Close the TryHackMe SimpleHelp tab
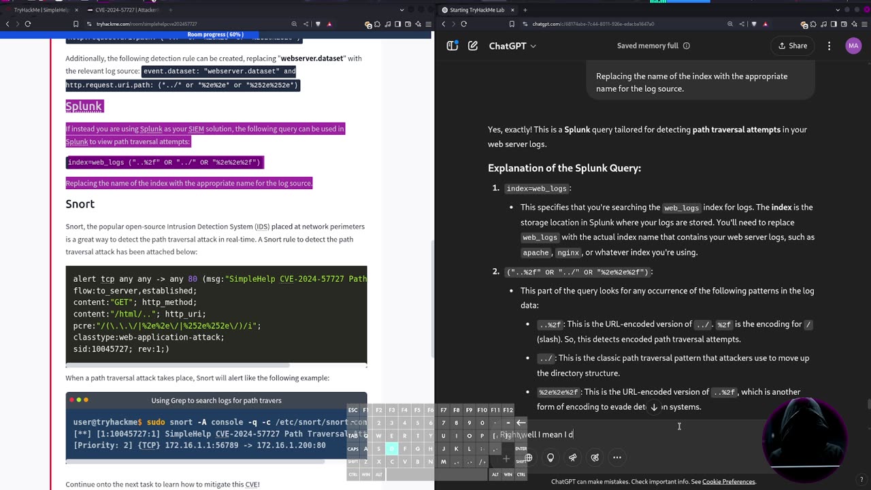 [77, 10]
